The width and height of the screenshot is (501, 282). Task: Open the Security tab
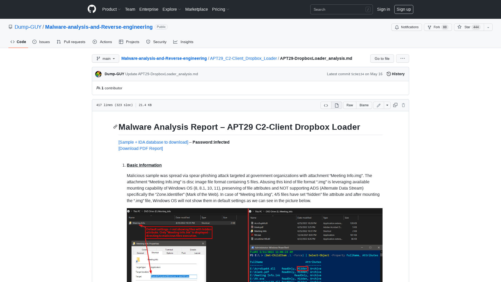pos(156,42)
